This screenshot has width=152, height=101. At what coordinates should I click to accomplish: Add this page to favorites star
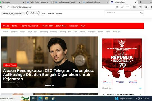(x=128, y=7)
